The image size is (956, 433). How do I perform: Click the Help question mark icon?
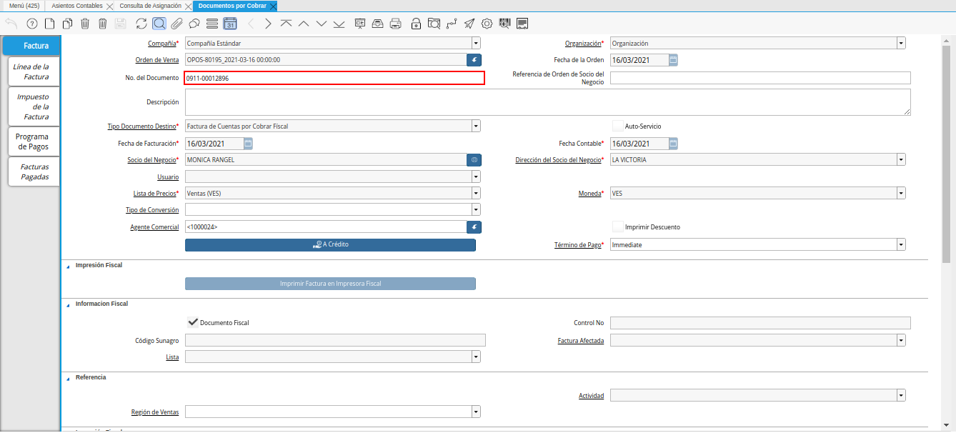pos(31,24)
